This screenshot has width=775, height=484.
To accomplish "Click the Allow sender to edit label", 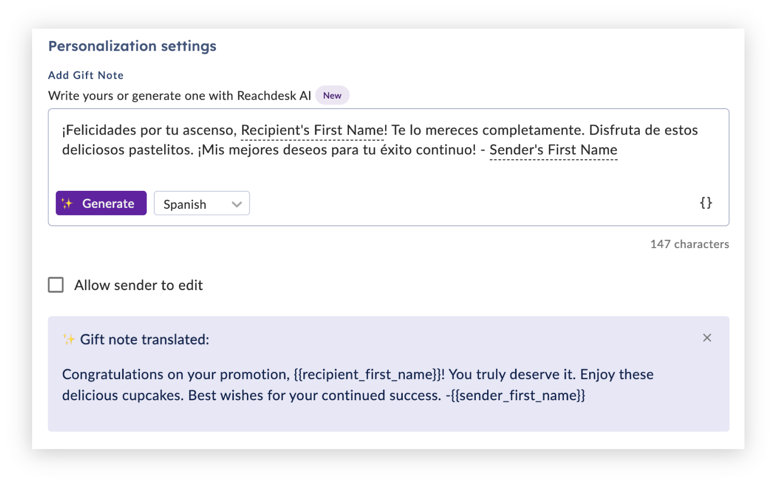I will pyautogui.click(x=138, y=285).
